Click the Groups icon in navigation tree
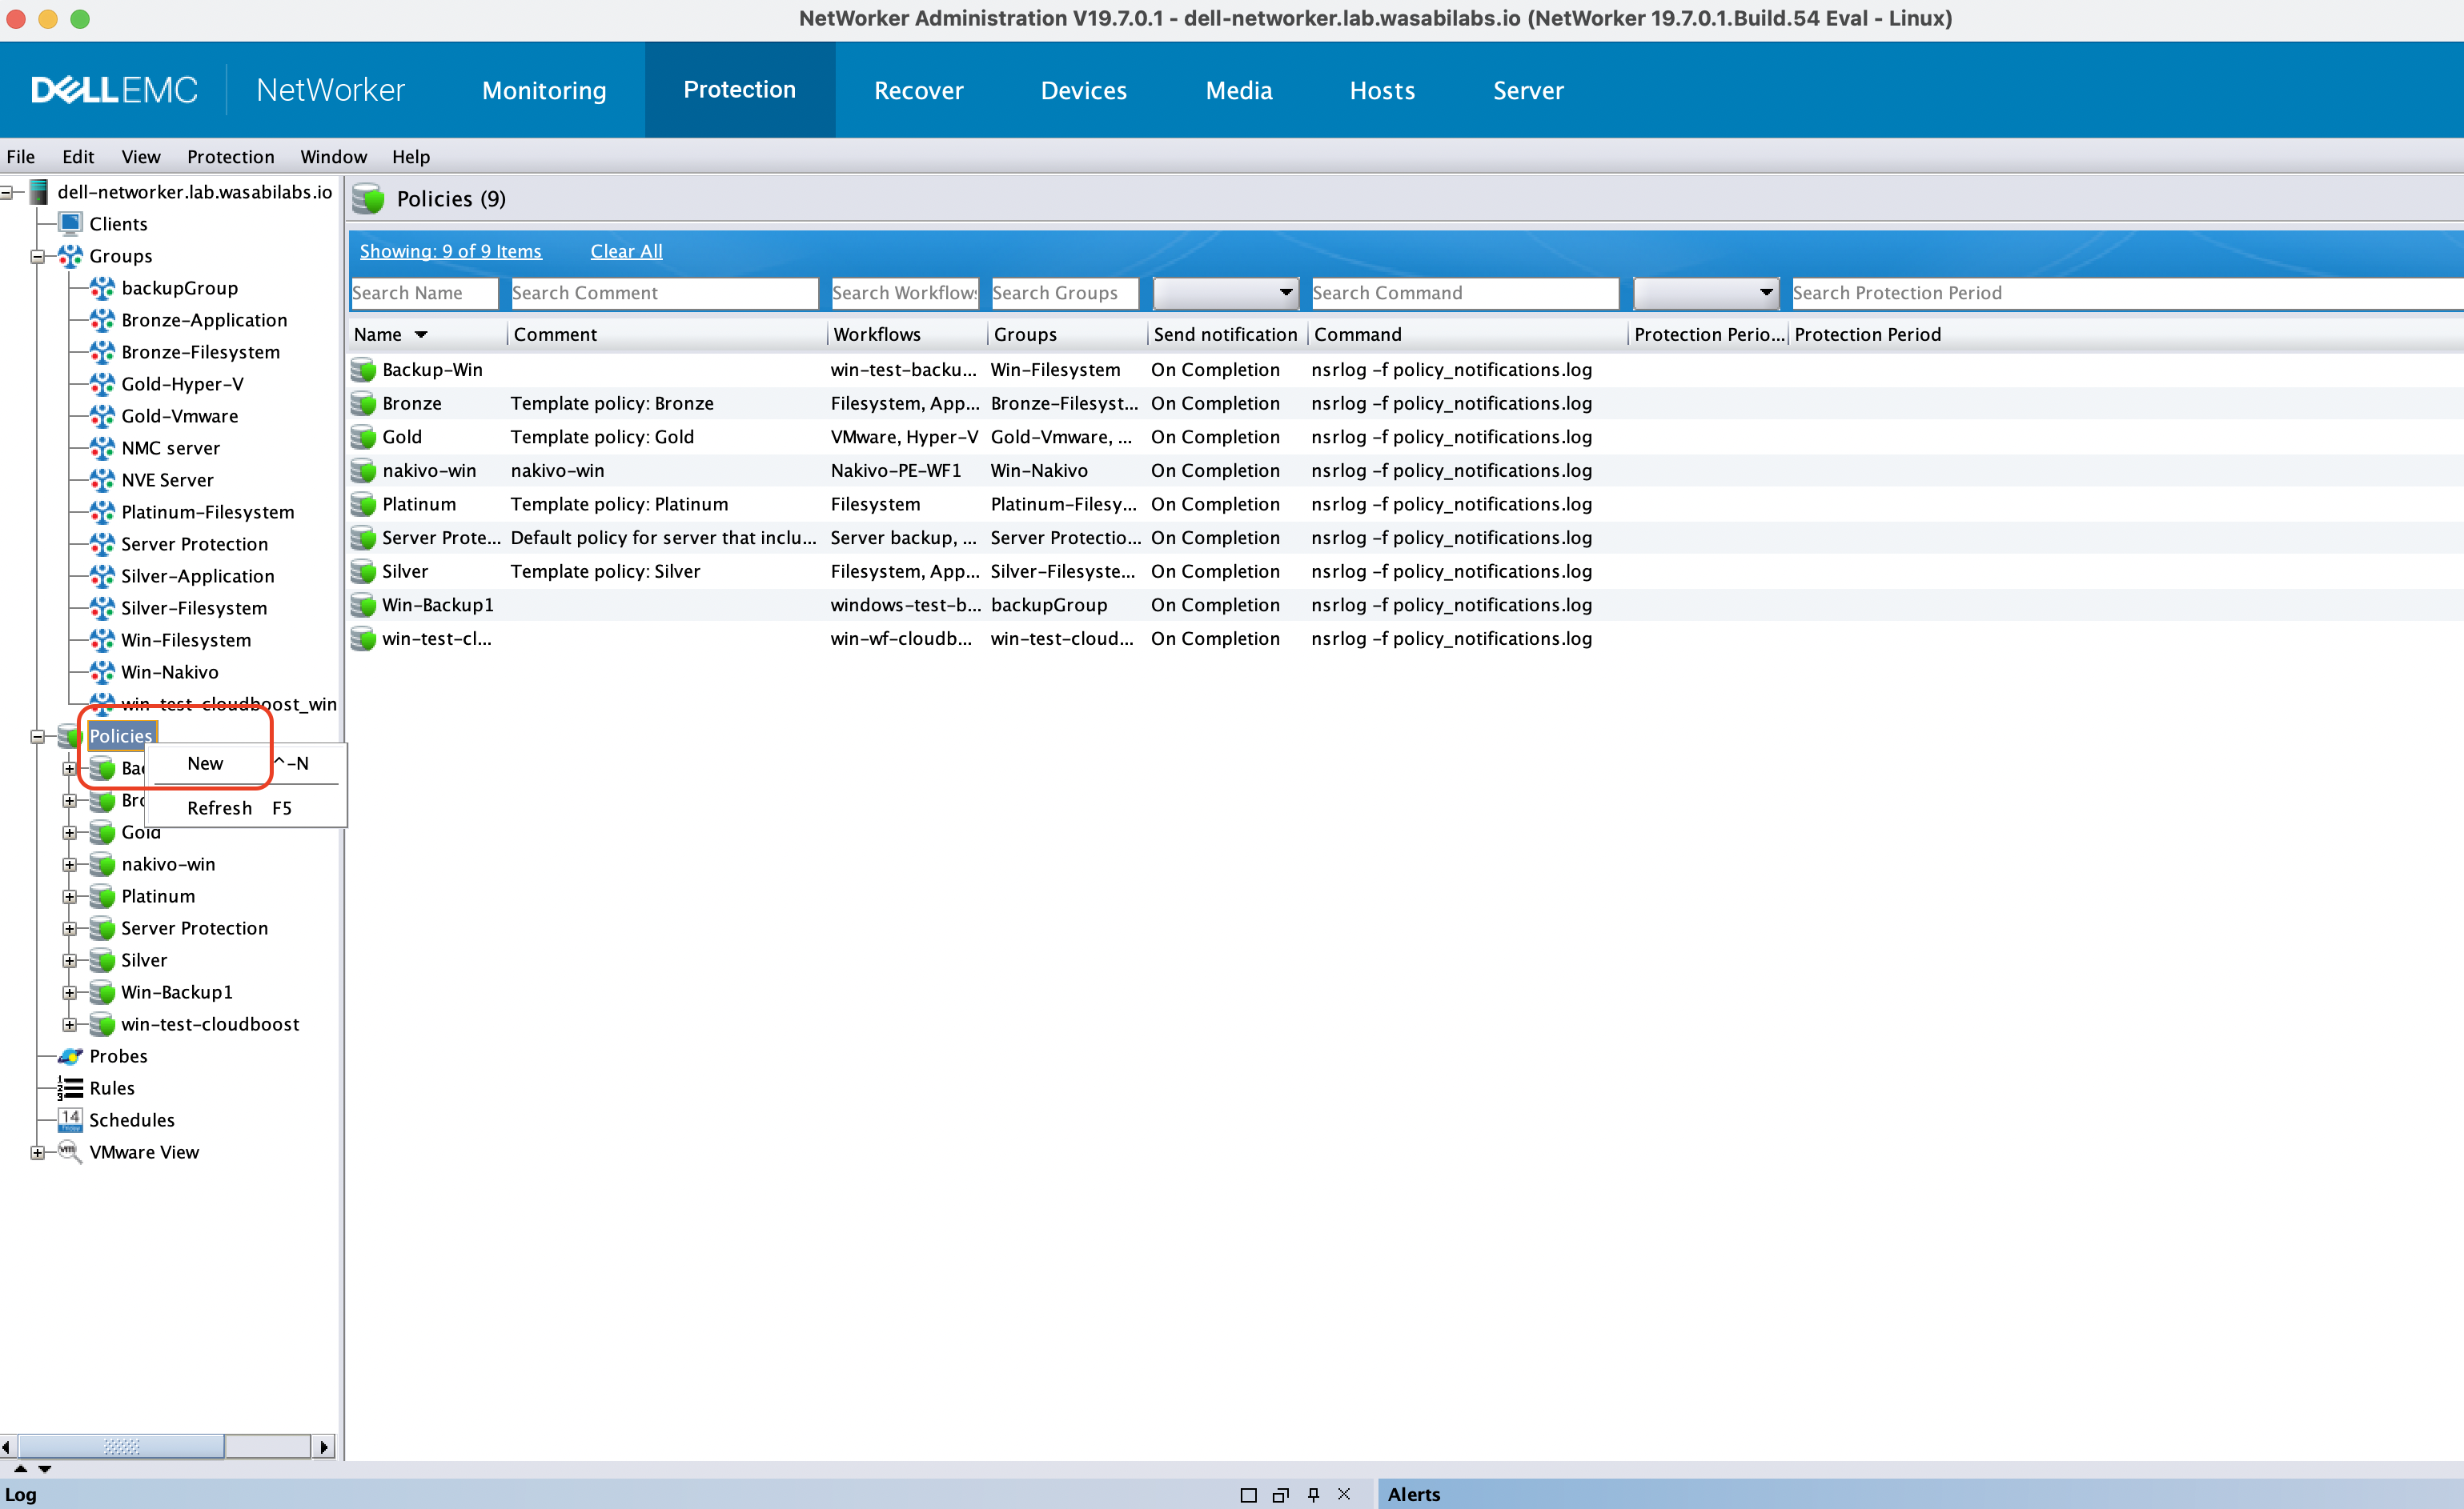This screenshot has width=2464, height=1509. pyautogui.click(x=70, y=256)
